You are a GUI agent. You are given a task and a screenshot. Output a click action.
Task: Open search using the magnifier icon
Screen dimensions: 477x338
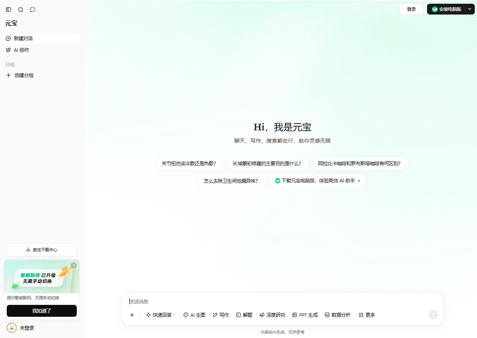(21, 10)
